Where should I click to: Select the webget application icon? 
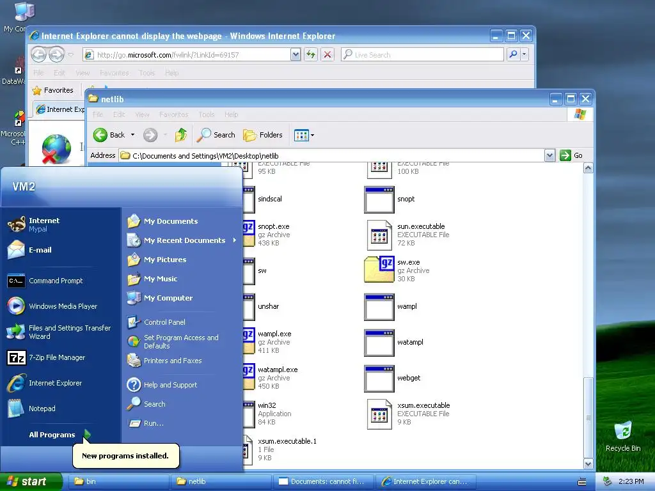[x=379, y=378]
